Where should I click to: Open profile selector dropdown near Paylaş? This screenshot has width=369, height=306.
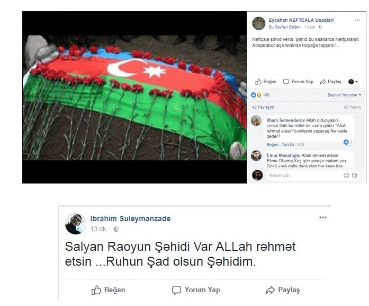(353, 82)
